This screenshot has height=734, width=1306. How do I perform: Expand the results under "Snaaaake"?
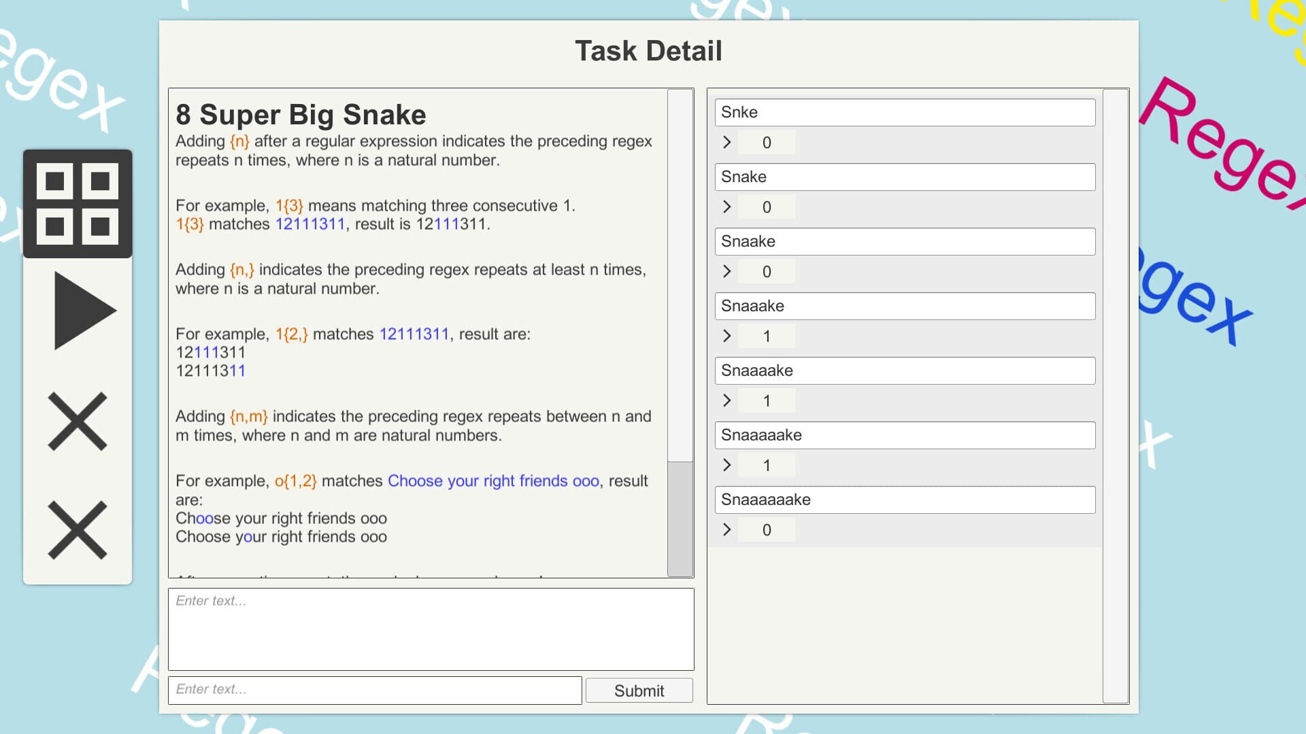(726, 400)
